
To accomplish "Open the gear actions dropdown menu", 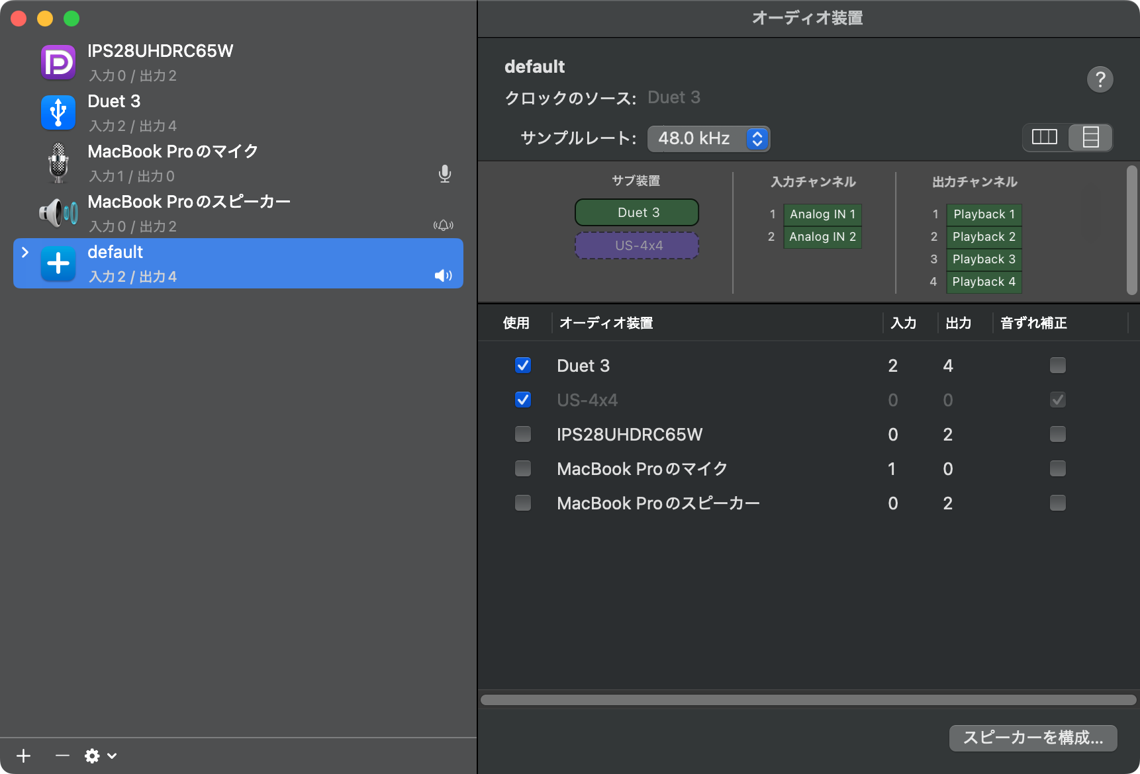I will [x=100, y=755].
